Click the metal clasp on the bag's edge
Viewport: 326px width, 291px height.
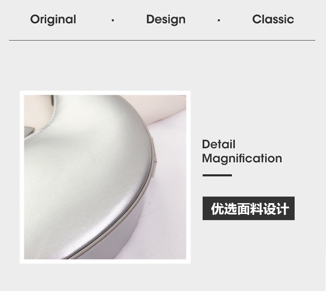155,158
